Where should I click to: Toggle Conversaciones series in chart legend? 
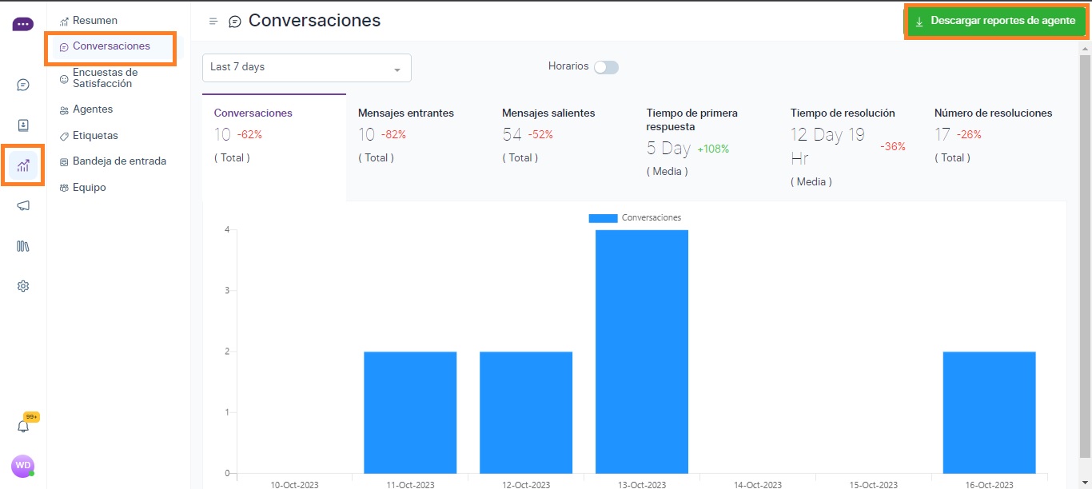pyautogui.click(x=635, y=217)
